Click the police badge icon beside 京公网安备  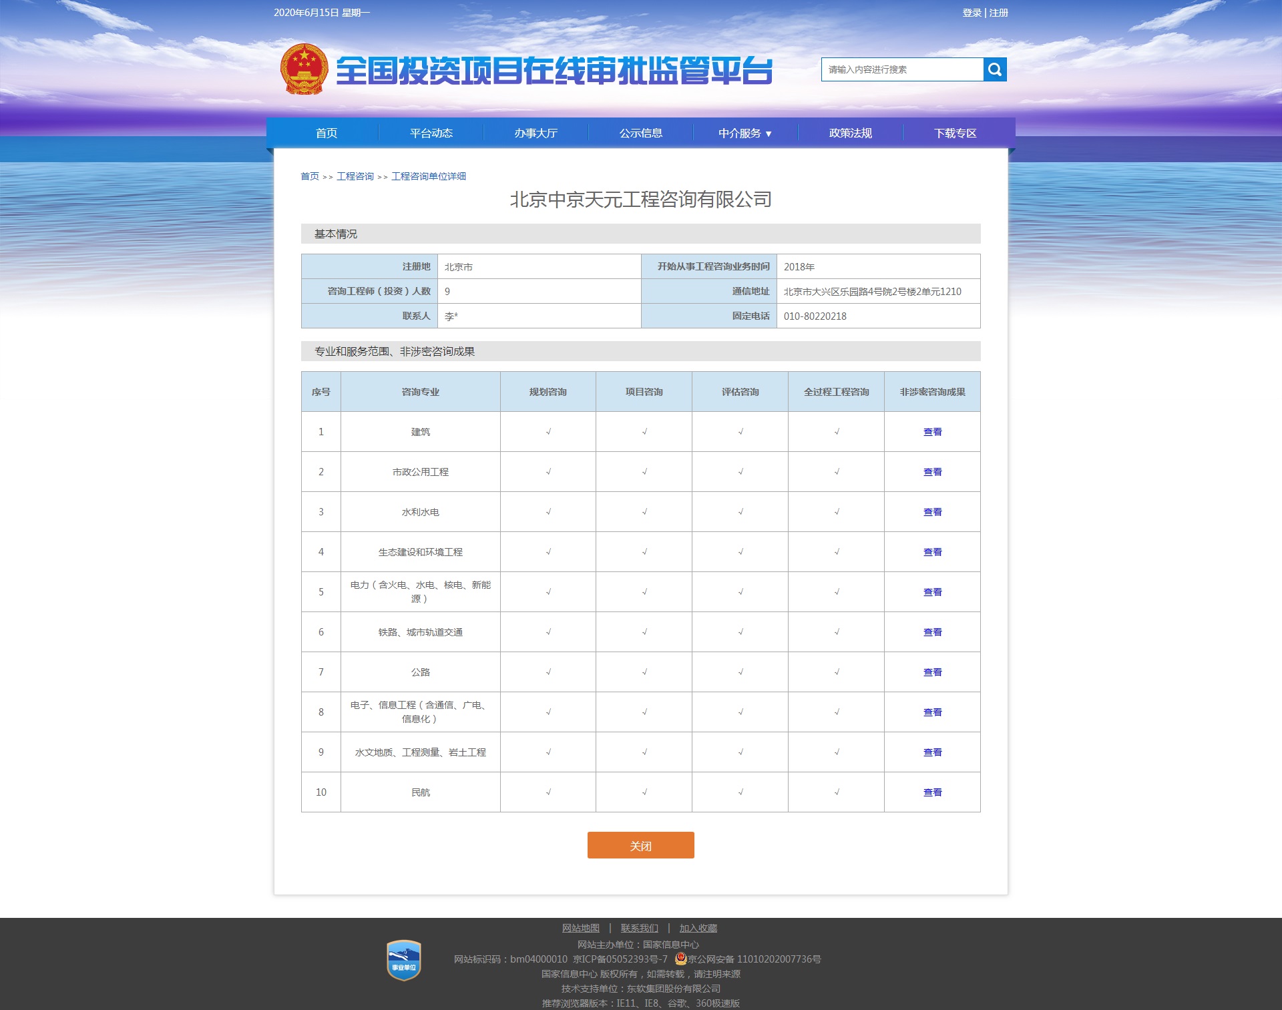[680, 959]
